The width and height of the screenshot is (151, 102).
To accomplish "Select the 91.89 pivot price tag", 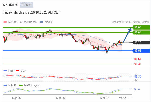I will click(x=141, y=50).
